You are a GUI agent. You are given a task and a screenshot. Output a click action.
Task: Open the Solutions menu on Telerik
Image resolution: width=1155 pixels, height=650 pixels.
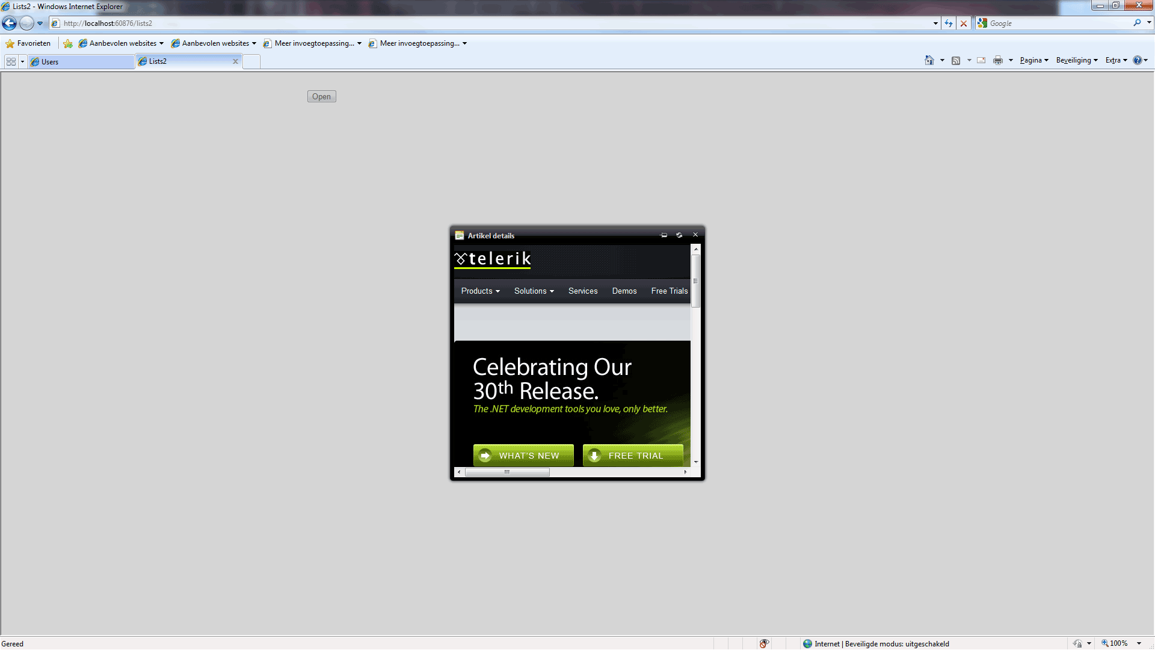(x=534, y=291)
